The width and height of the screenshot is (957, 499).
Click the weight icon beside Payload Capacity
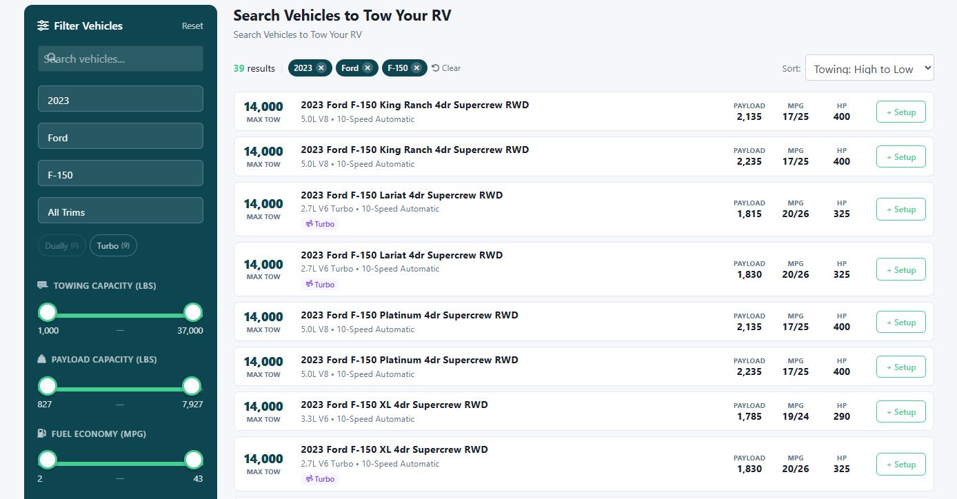[43, 359]
